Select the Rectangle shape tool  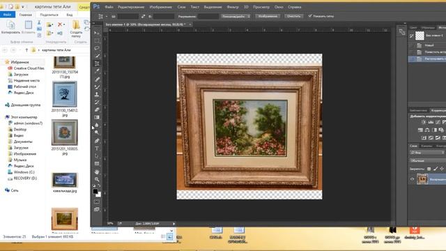pos(97,164)
